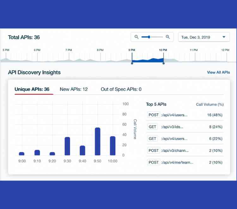The height and width of the screenshot is (209, 237).
Task: Click the Call Volume (%) column header
Action: [210, 104]
